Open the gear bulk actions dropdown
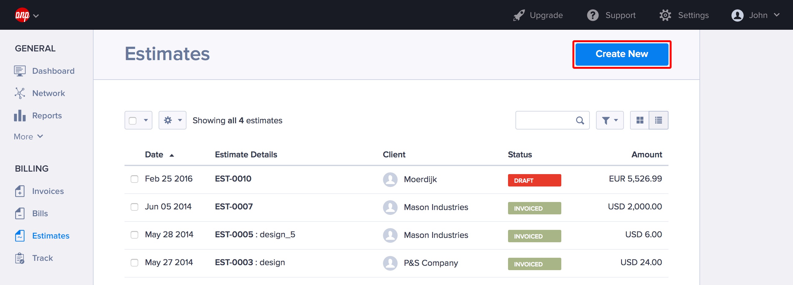Screen dimensions: 793x285 (172, 120)
